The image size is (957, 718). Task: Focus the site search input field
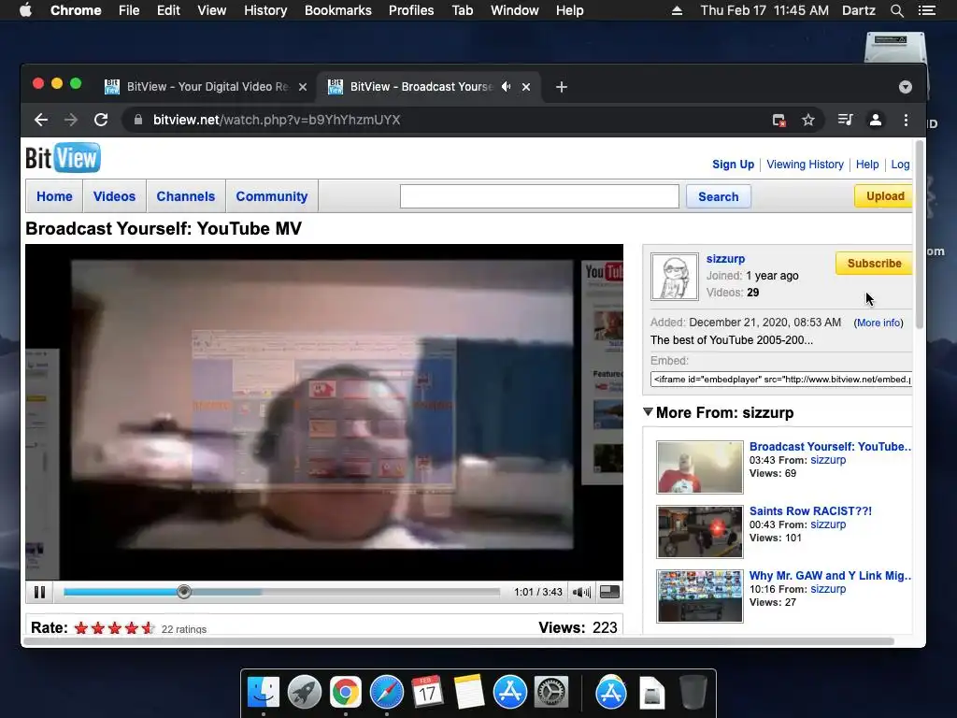(539, 196)
